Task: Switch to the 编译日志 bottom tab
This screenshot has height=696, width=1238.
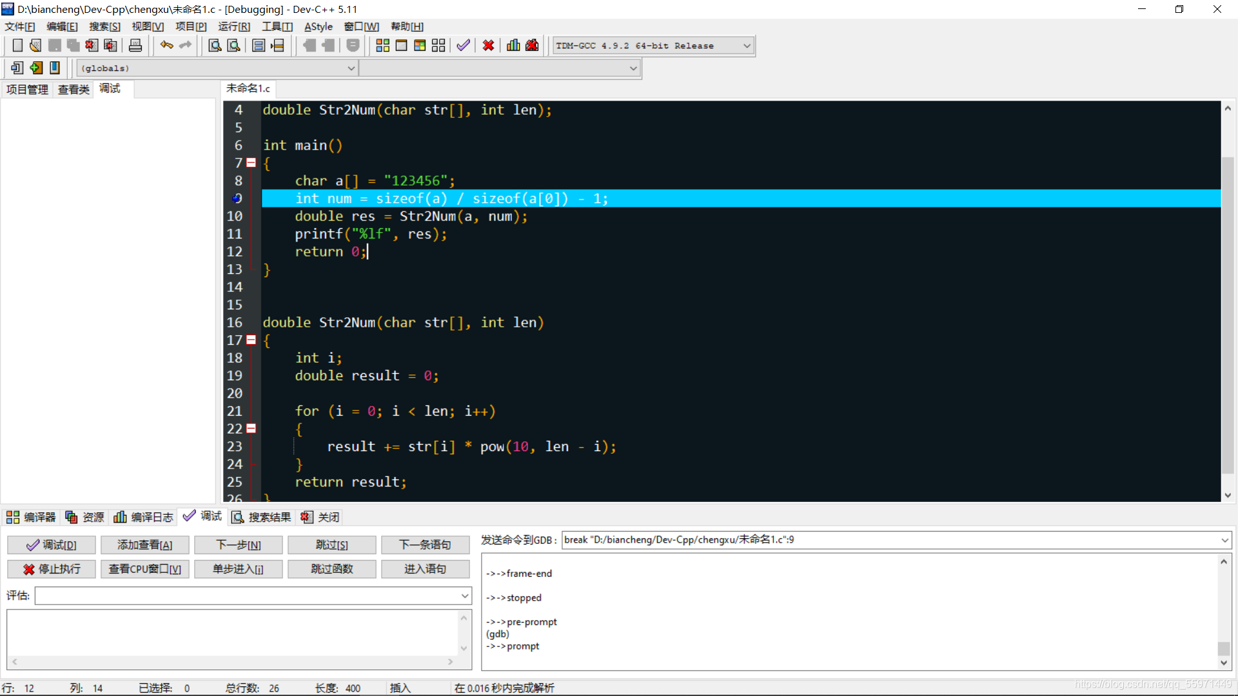Action: click(x=144, y=517)
